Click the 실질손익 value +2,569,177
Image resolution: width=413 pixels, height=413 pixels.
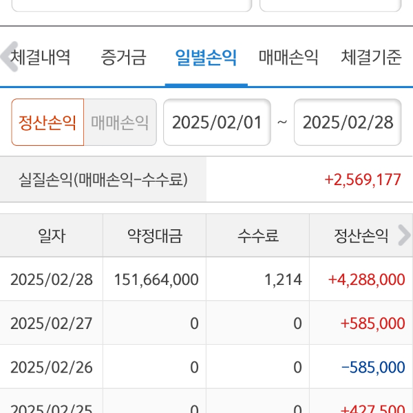pyautogui.click(x=362, y=180)
